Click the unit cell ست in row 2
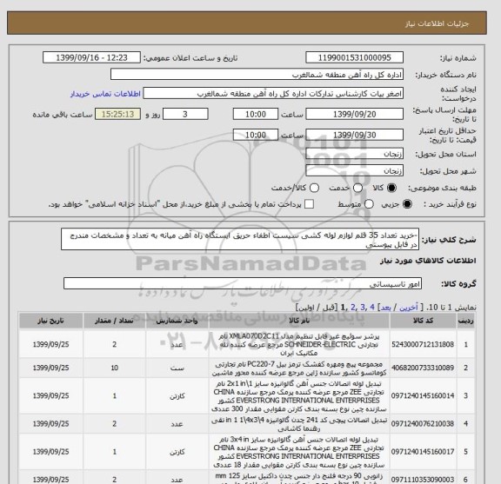The height and width of the screenshot is (484, 501). 177,368
